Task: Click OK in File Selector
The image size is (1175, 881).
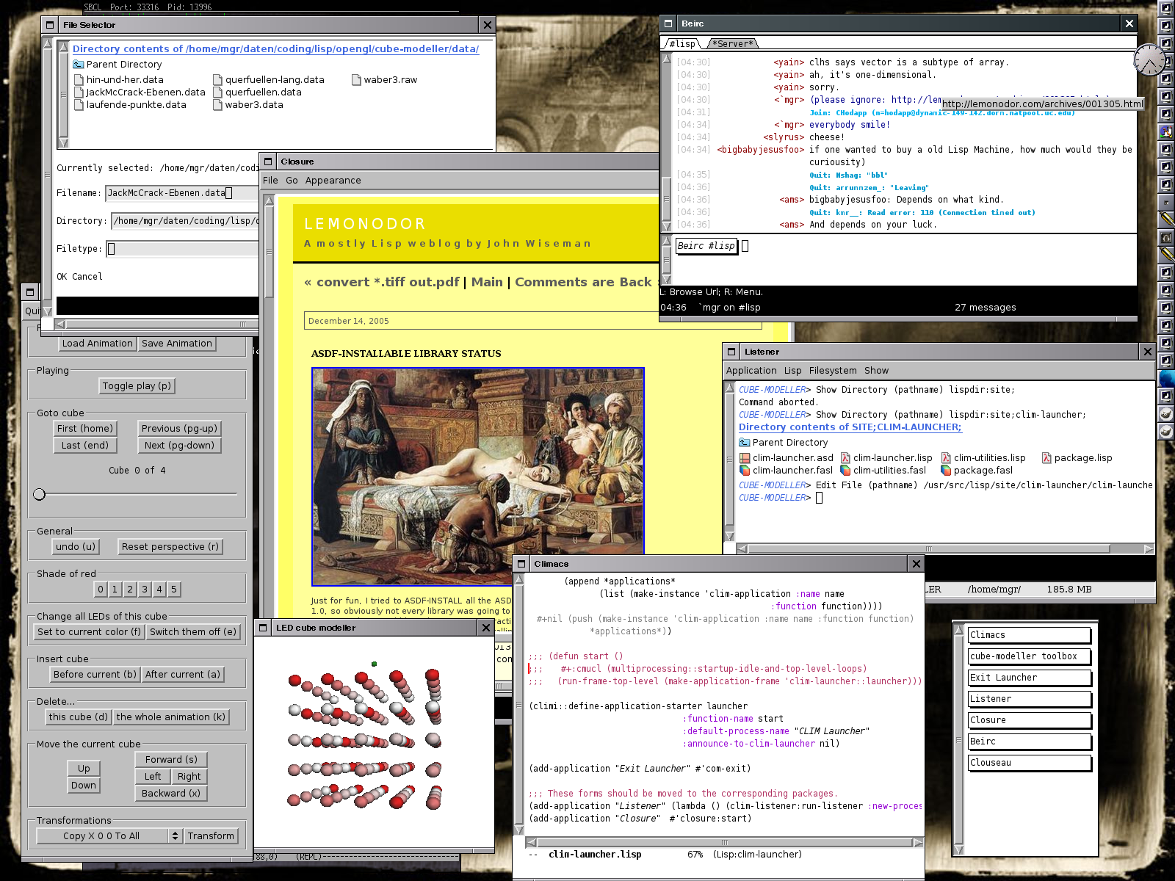Action: pos(62,277)
